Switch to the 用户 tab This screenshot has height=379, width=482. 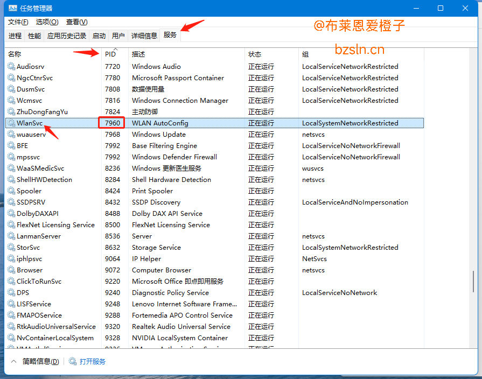pyautogui.click(x=118, y=36)
